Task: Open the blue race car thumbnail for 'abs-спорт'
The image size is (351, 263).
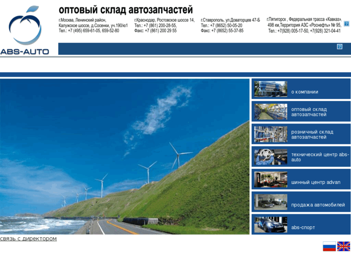Action: 271,224
